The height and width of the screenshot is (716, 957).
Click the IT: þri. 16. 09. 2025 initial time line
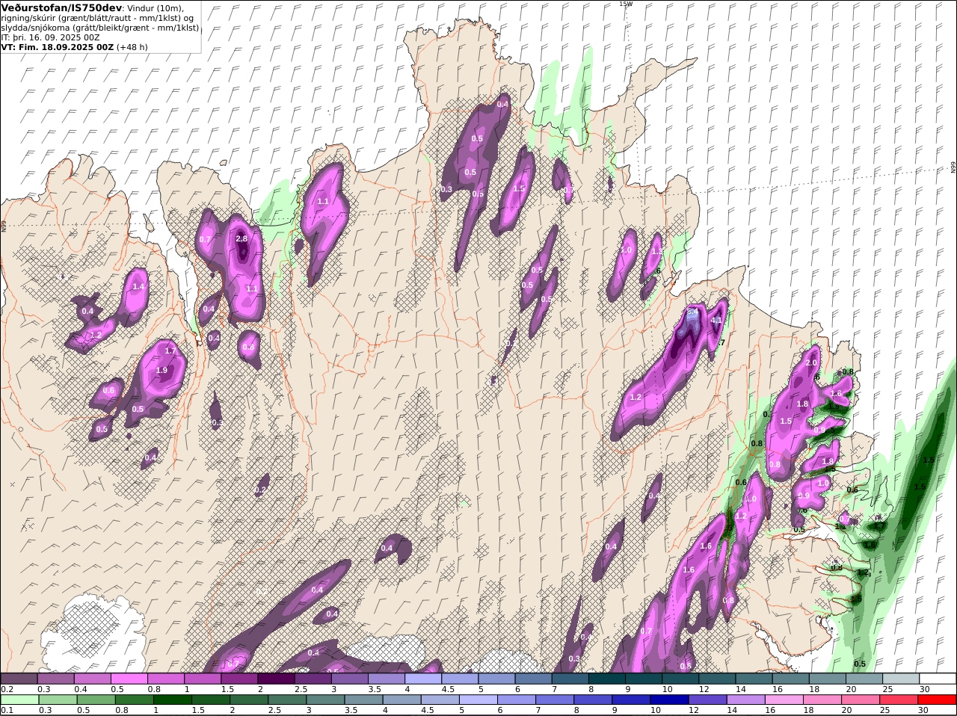tap(51, 37)
